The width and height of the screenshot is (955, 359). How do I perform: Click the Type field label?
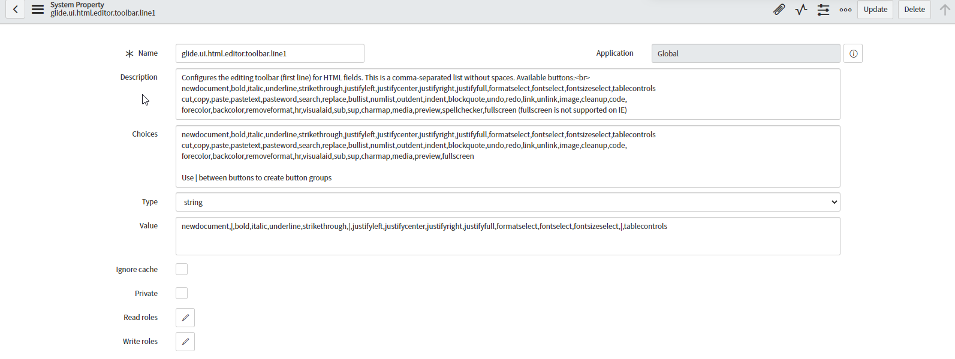click(149, 202)
